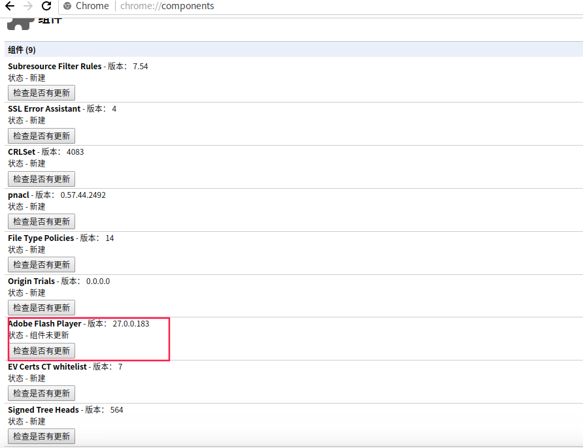
Task: Reload the page with the refresh icon
Action: click(46, 6)
